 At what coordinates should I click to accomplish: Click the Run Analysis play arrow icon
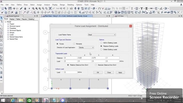29,8
